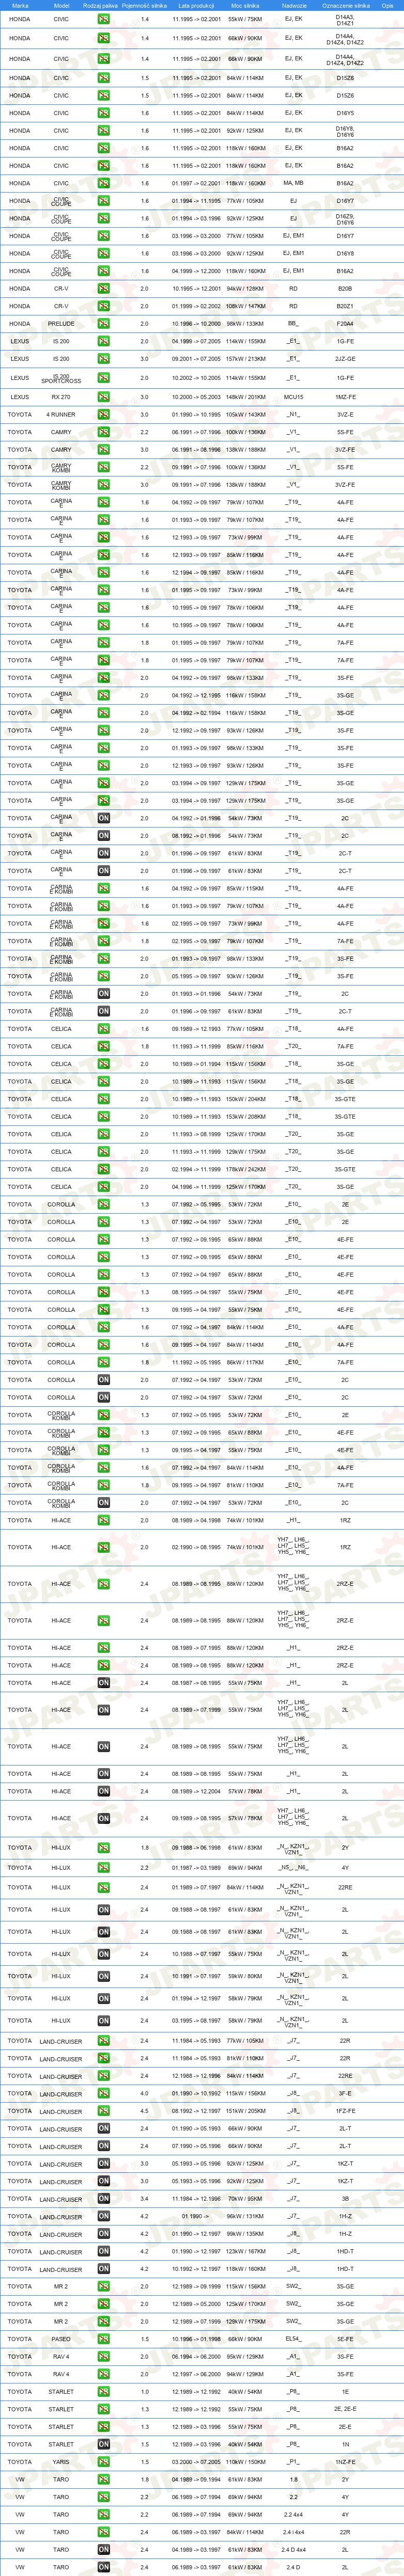Select the YARIS model cell
The image size is (404, 2576).
click(x=61, y=2462)
